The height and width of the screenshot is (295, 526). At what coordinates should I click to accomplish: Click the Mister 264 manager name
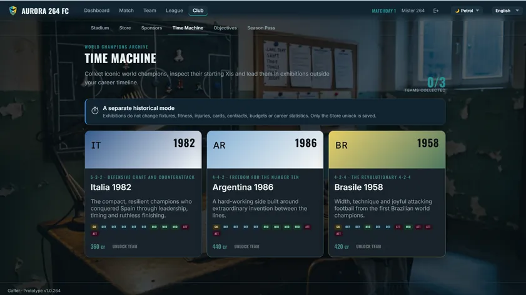click(x=413, y=11)
